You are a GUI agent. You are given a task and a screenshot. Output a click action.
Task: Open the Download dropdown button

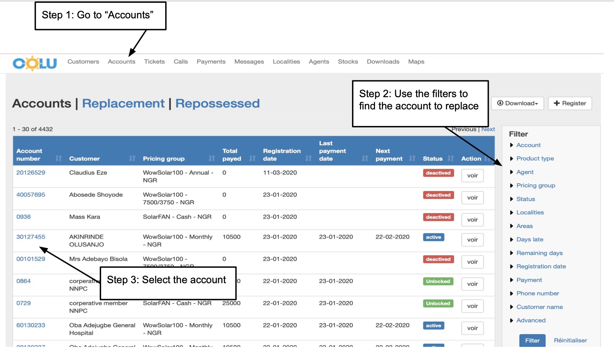click(517, 103)
